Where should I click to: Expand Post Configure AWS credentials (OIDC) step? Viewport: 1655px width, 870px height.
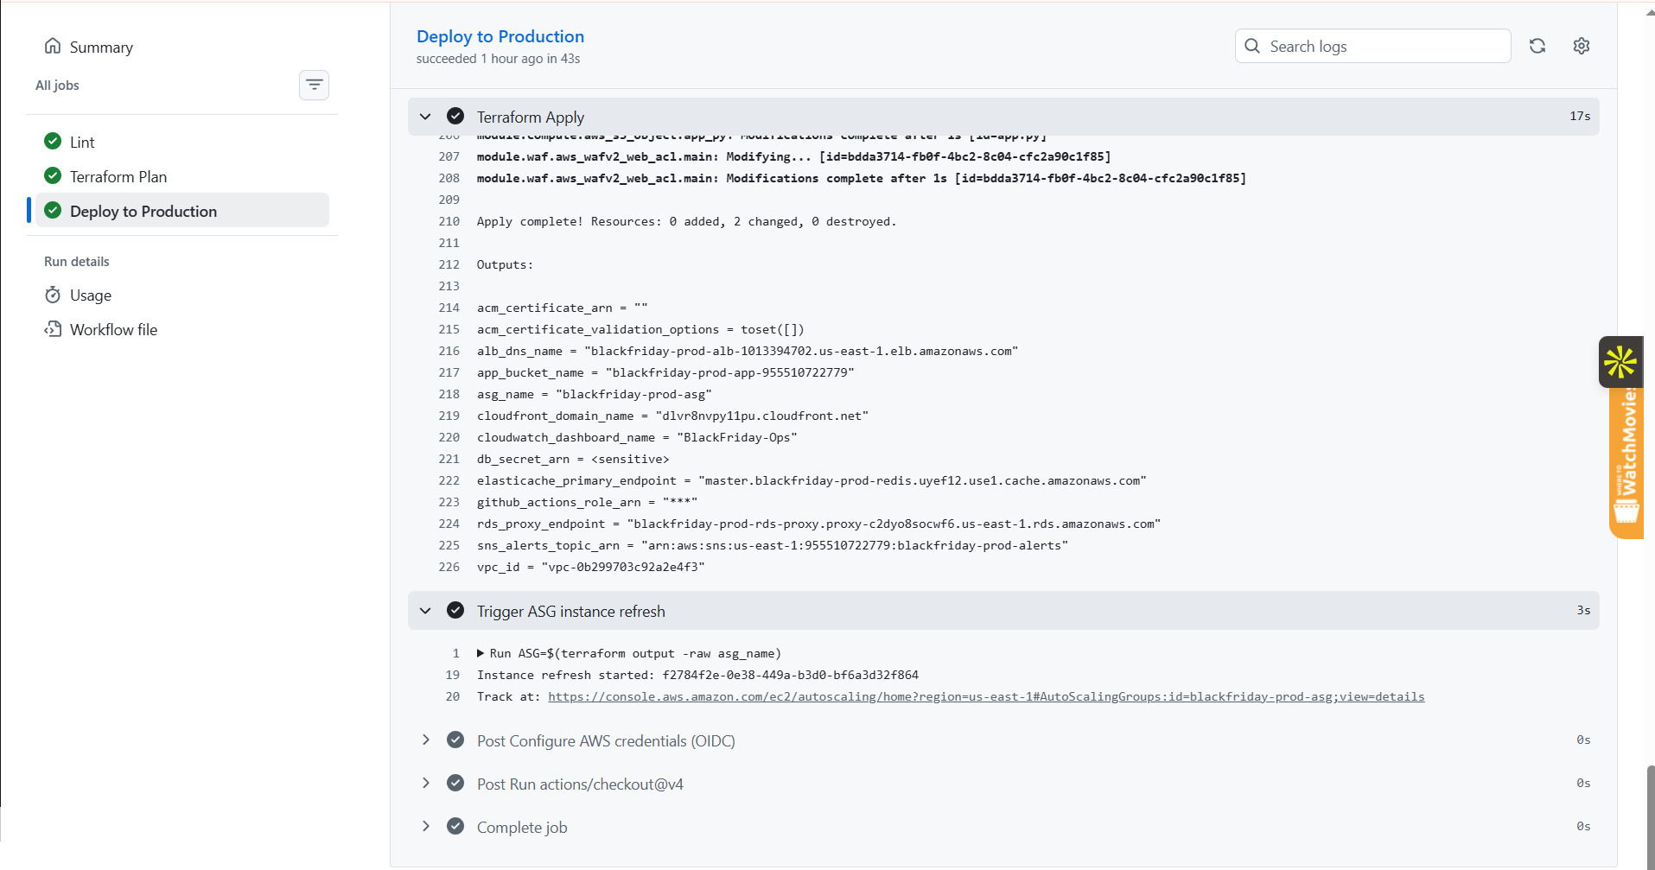pyautogui.click(x=425, y=740)
